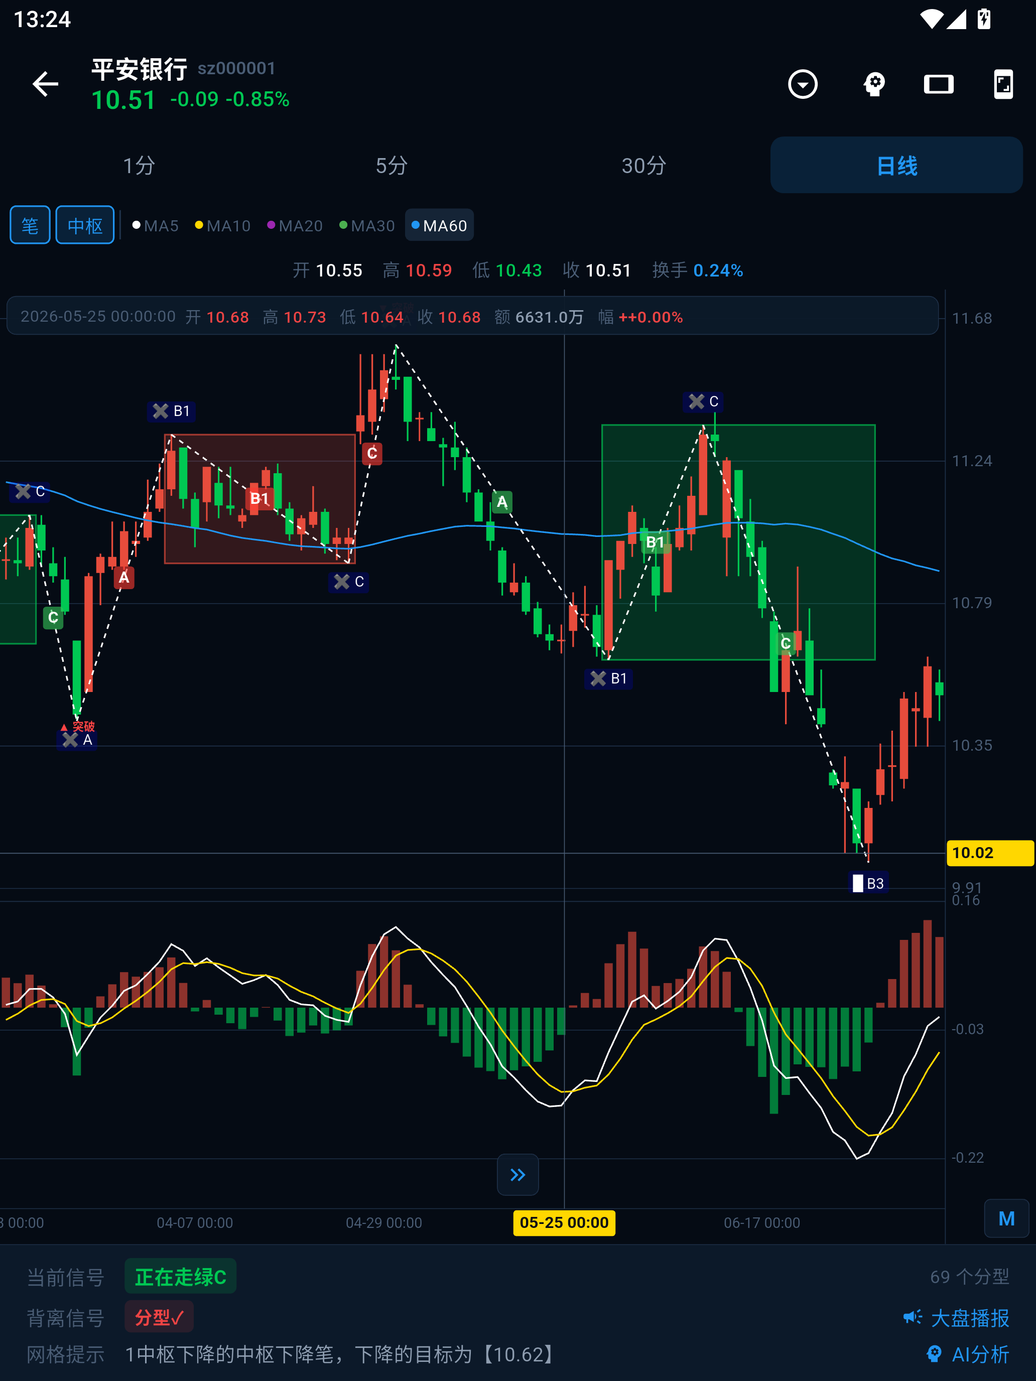
Task: Open 大盘播报 market broadcast link
Action: (970, 1317)
